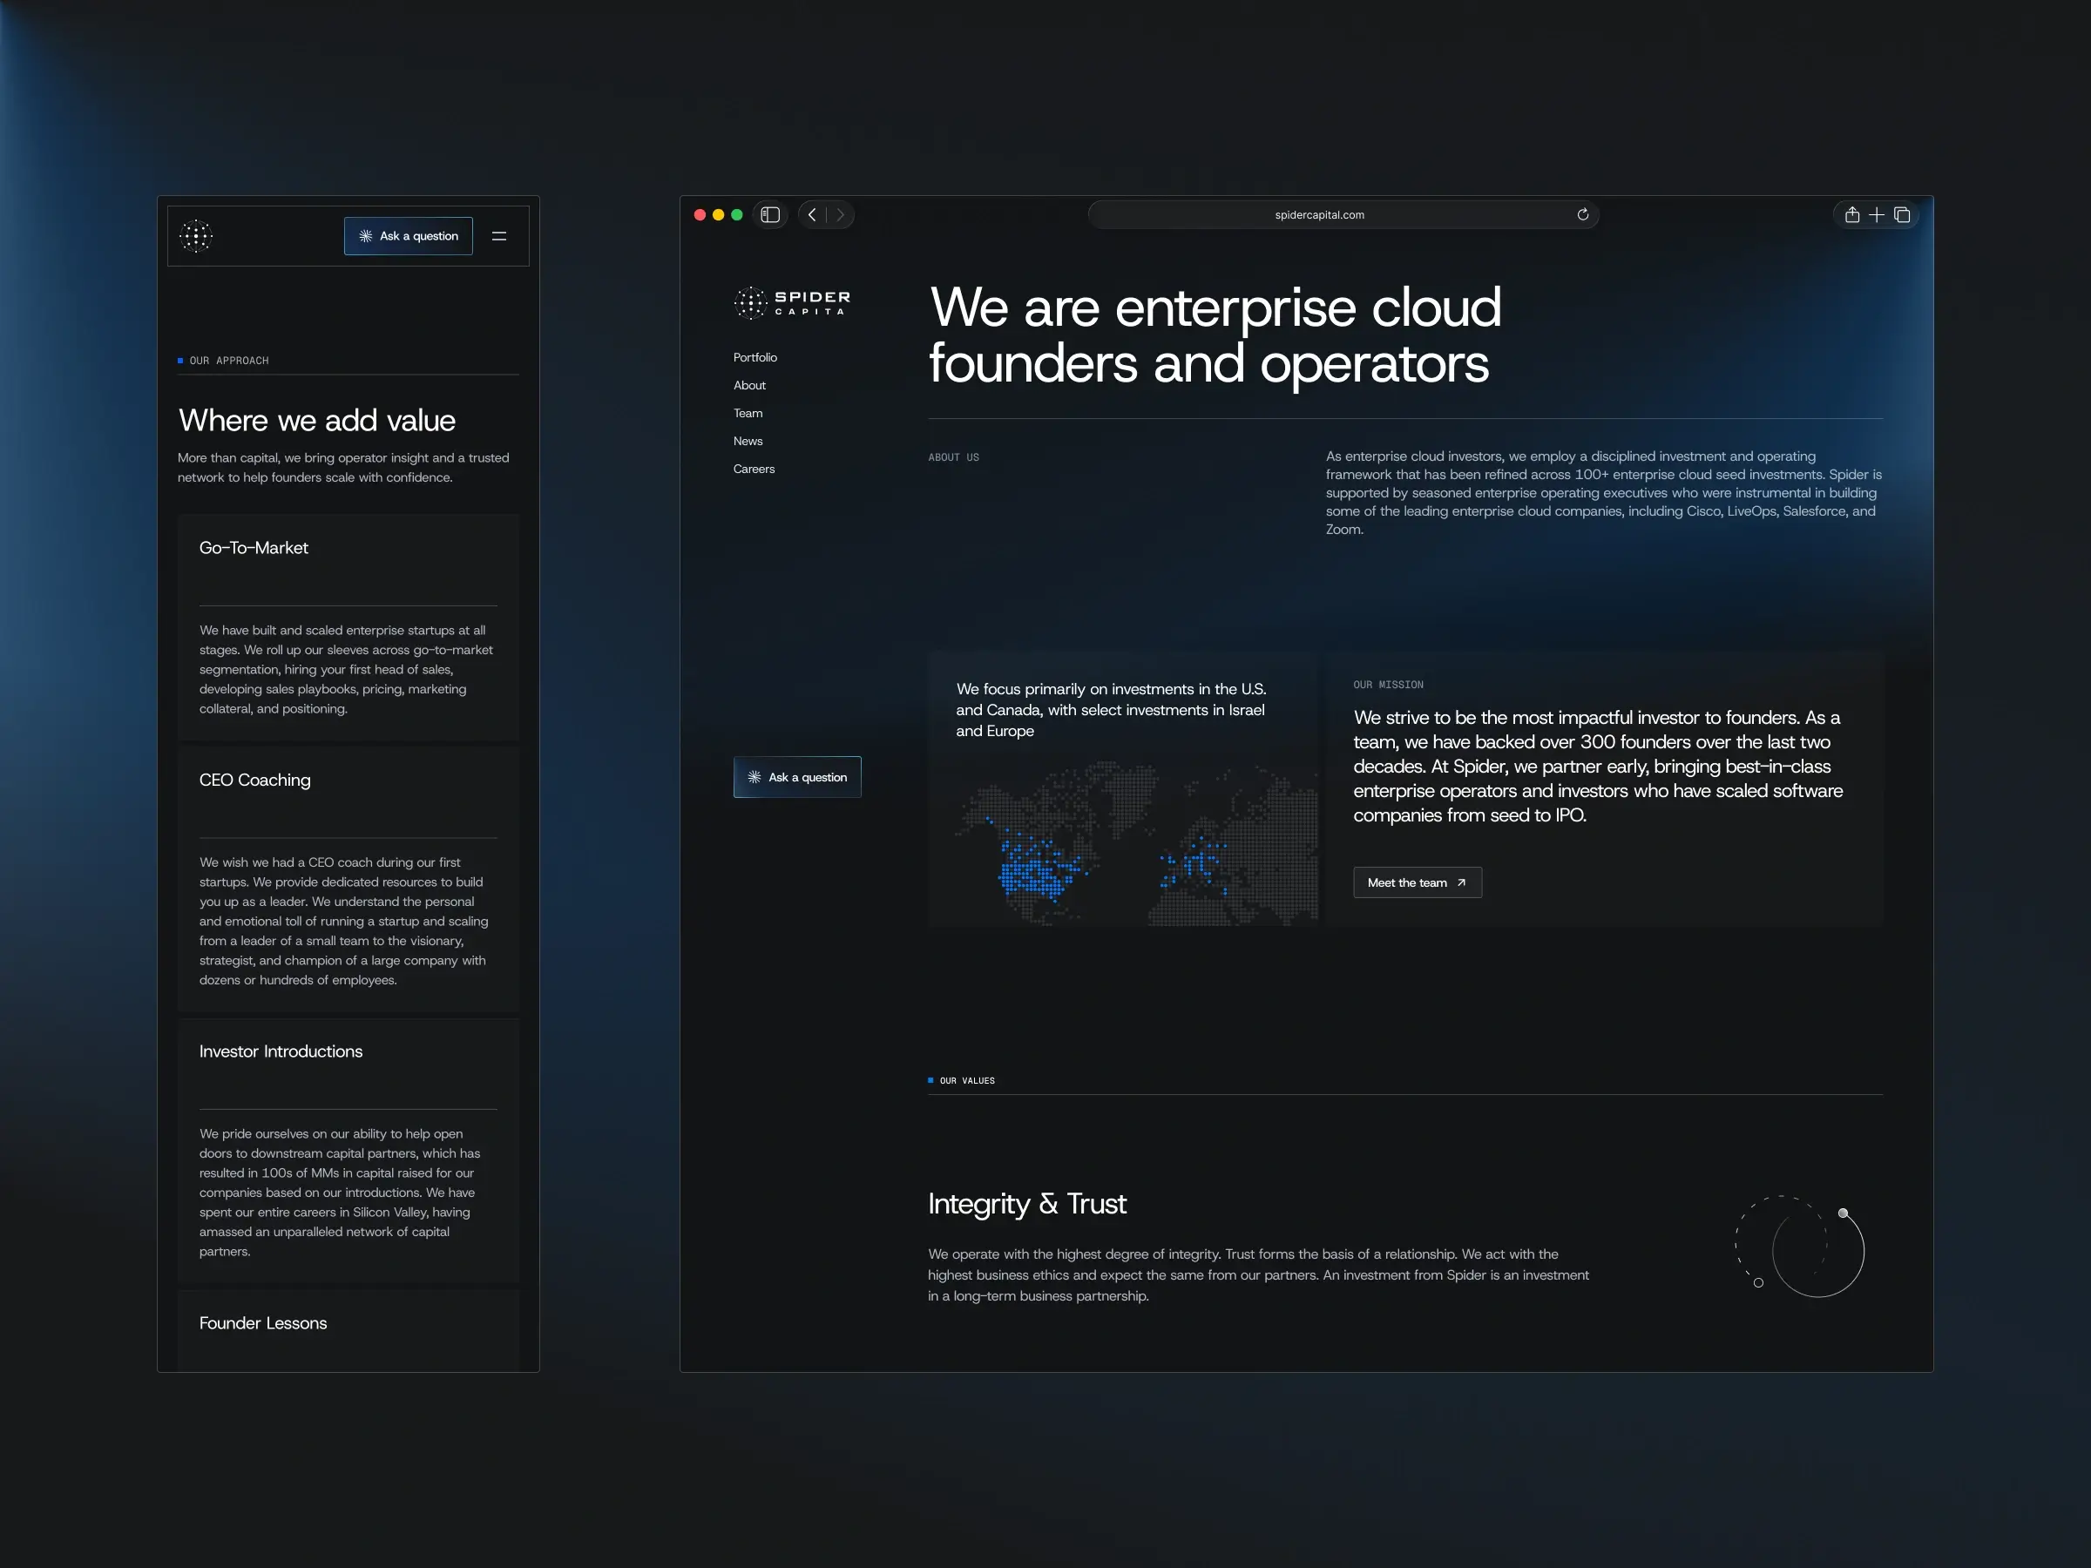Click the star icon in sidebar Ask a question
This screenshot has height=1568, width=2091.
[755, 777]
